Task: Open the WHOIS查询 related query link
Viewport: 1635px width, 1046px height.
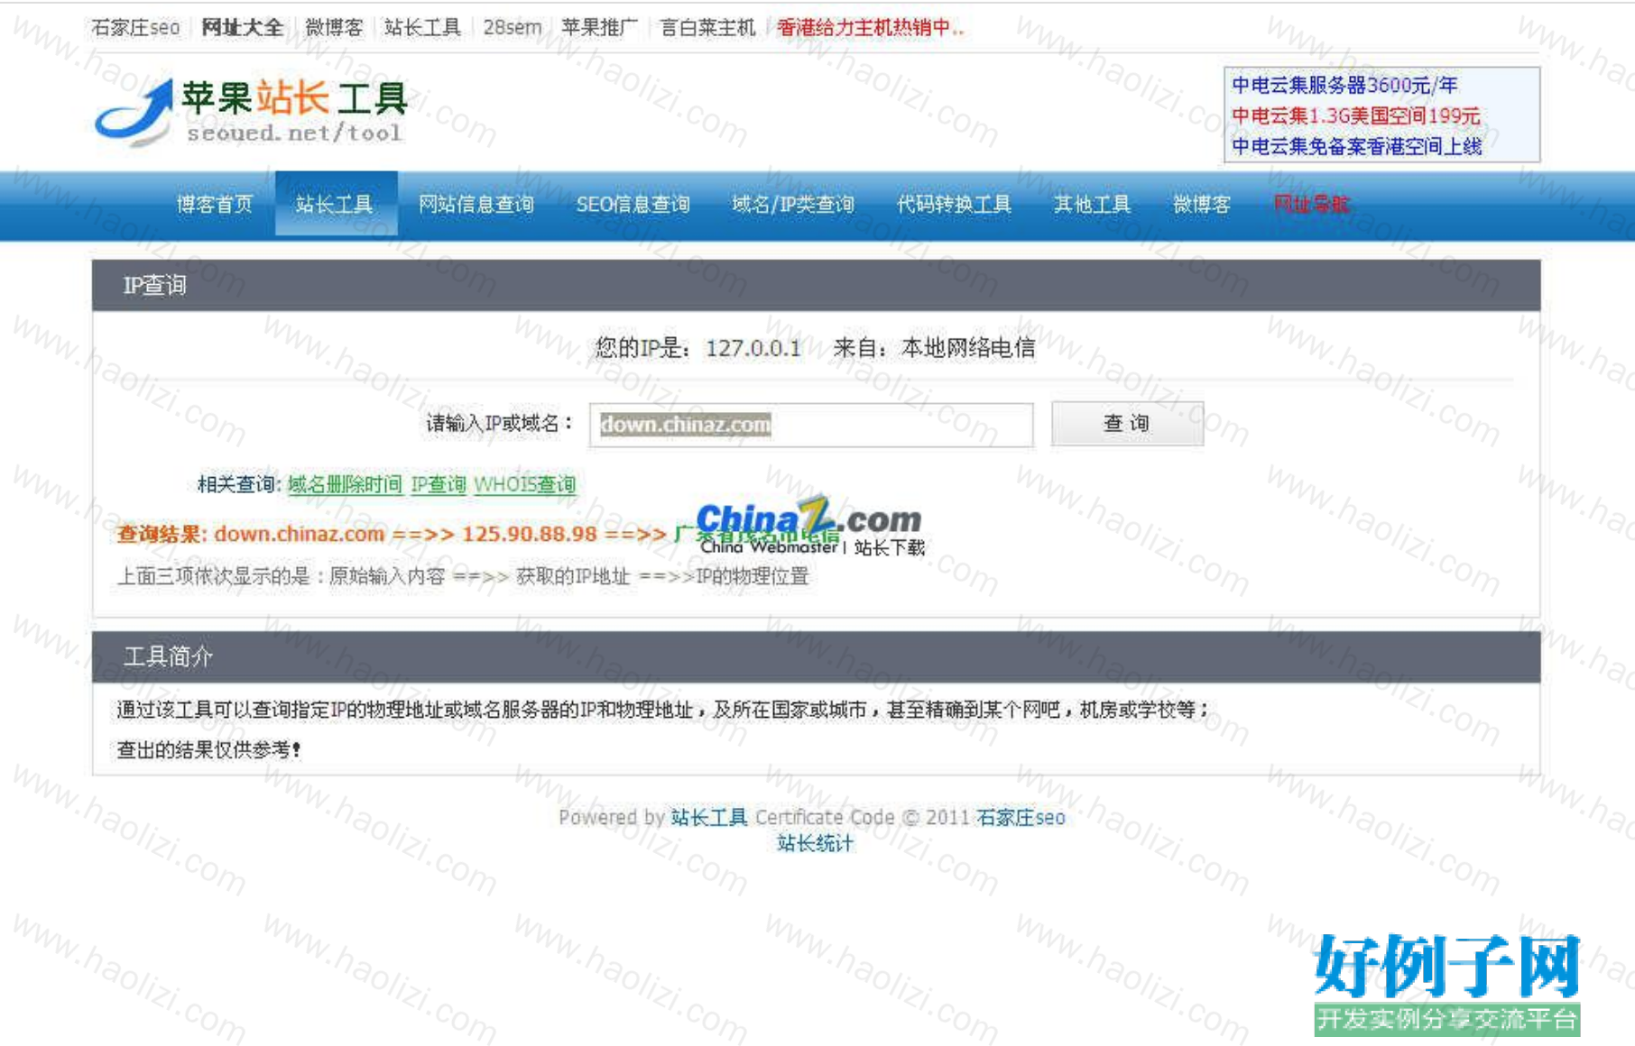Action: (525, 485)
